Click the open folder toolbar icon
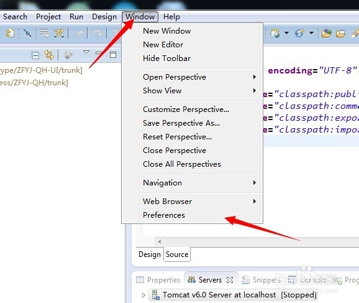The width and height of the screenshot is (359, 303). point(341,34)
